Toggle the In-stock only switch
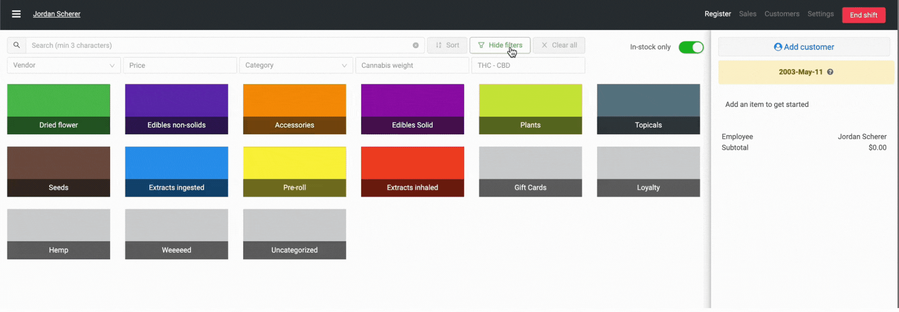 691,47
